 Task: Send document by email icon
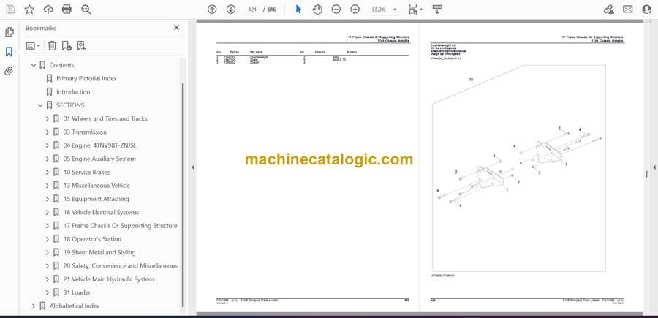pyautogui.click(x=628, y=10)
